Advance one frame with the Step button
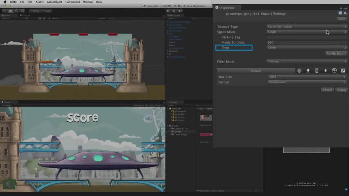This screenshot has height=196, width=349. [180, 11]
